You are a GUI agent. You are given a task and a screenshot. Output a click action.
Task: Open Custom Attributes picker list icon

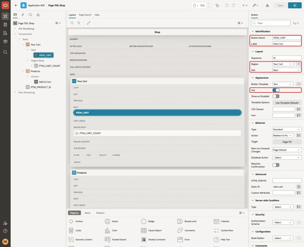pyautogui.click(x=299, y=193)
